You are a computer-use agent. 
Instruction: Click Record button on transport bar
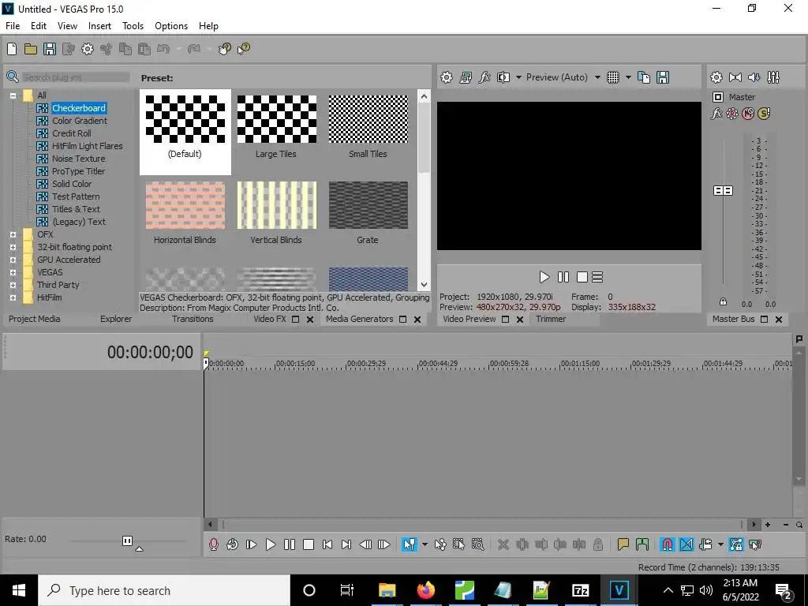213,544
